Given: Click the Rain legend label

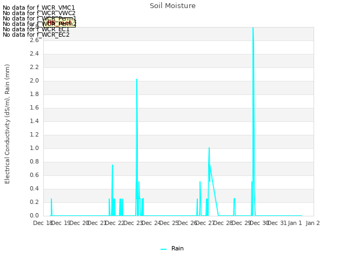Looking at the screenshot, I should [177, 248].
